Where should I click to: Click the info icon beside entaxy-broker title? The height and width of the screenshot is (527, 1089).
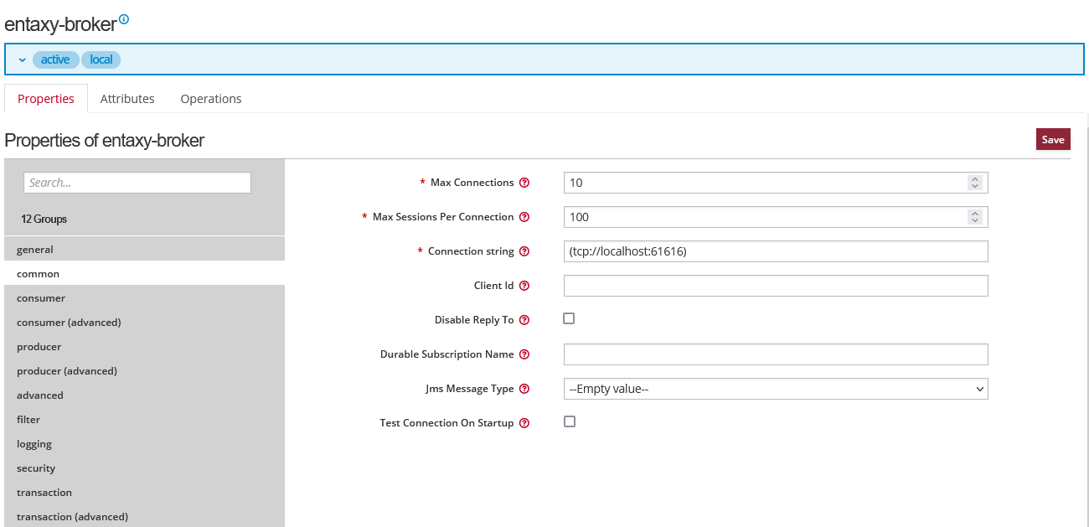coord(124,18)
